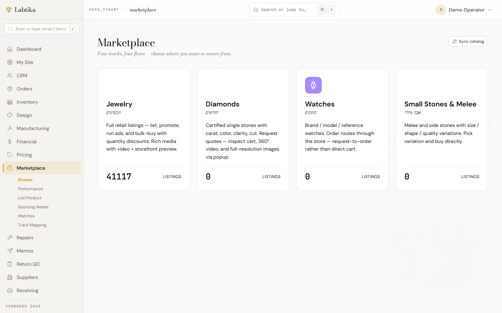This screenshot has height=313, width=502.
Task: Open Matches submenu item
Action: point(26,216)
